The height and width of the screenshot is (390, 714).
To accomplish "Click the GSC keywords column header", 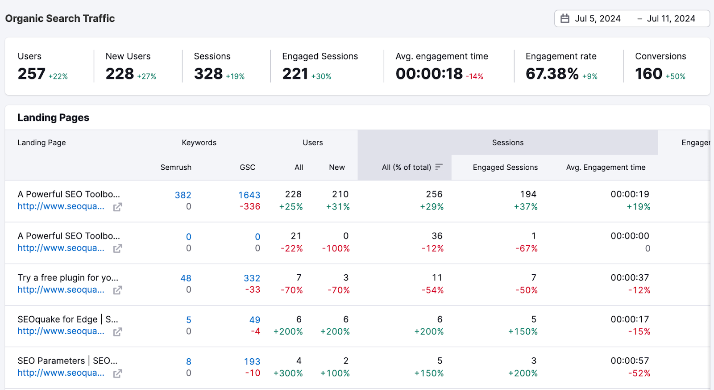I will coord(247,168).
